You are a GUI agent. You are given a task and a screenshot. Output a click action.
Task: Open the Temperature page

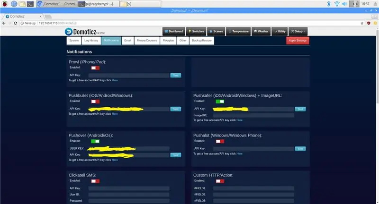pos(238,31)
